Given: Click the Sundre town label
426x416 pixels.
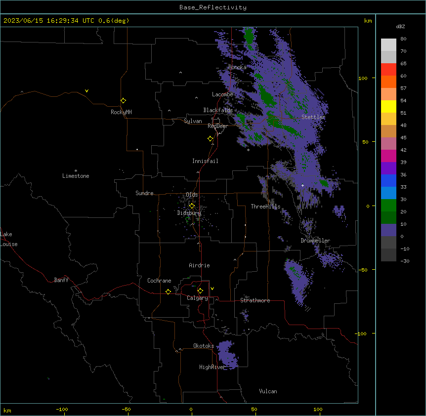Looking at the screenshot, I should click(144, 193).
